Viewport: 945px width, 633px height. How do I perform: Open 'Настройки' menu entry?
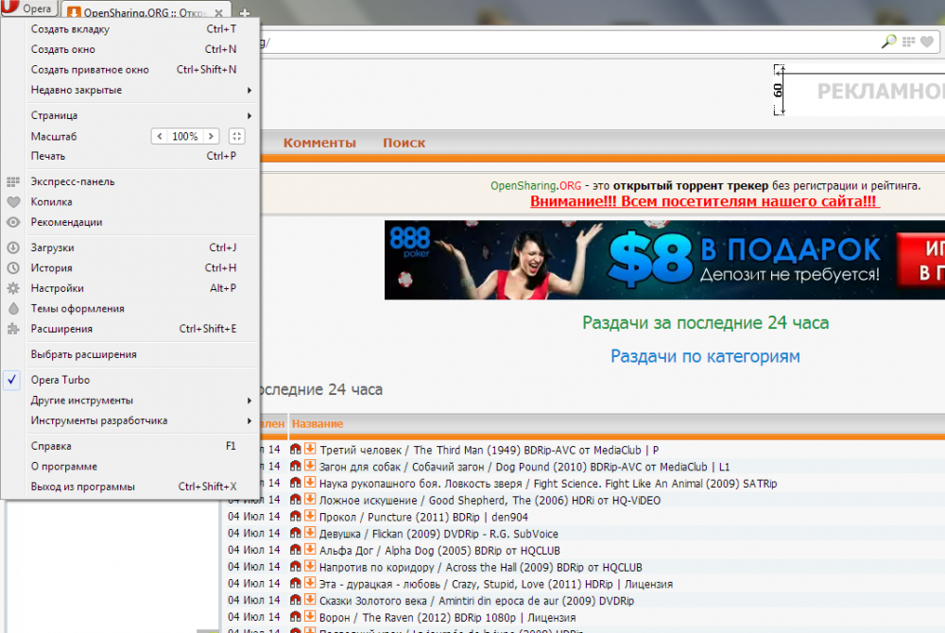[130, 288]
